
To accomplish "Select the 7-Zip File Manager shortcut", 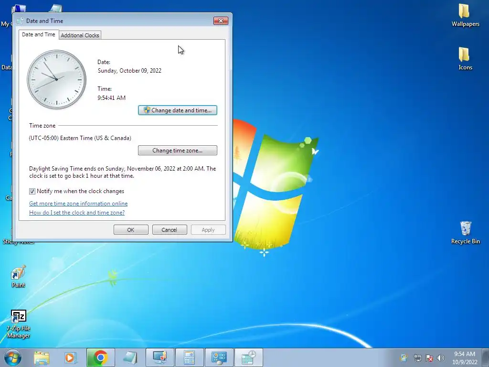I will [19, 324].
